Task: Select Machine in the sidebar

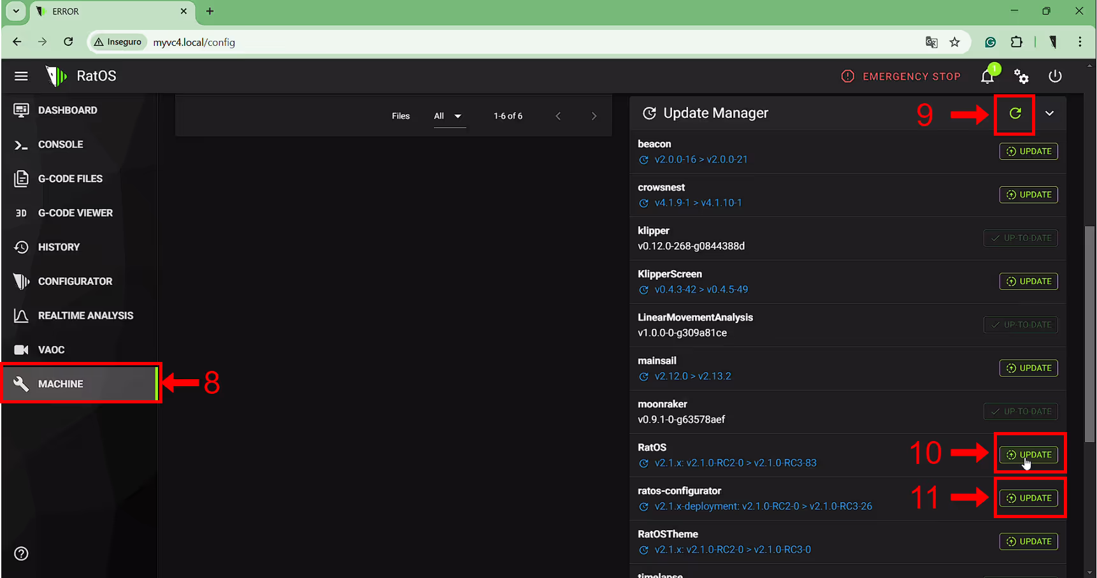Action: click(x=79, y=384)
